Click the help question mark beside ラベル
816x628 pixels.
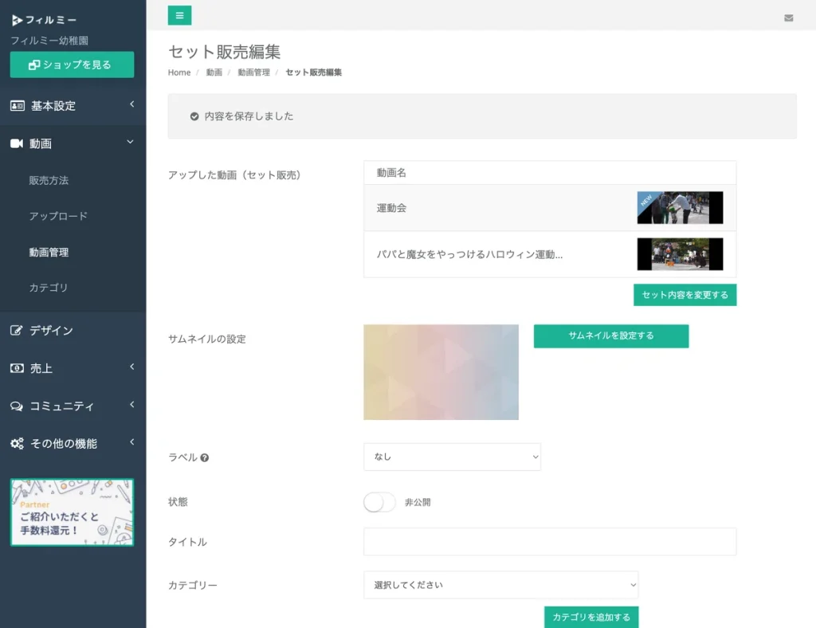pyautogui.click(x=205, y=458)
